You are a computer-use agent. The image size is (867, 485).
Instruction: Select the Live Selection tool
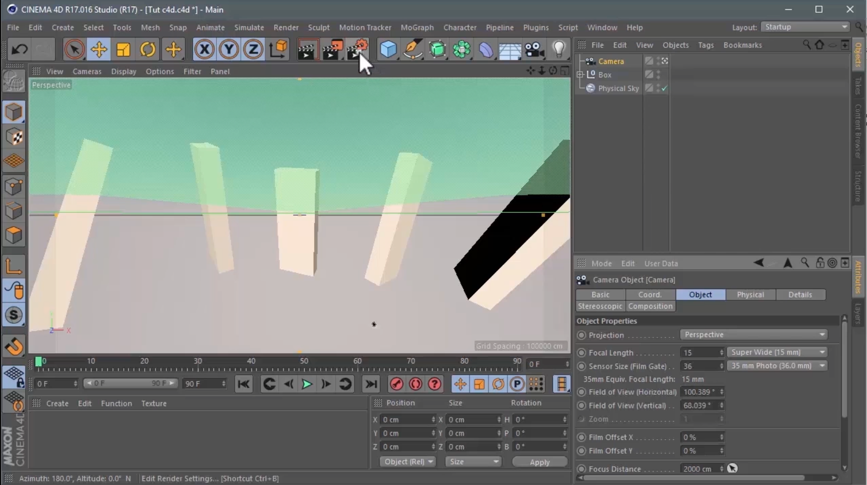pyautogui.click(x=74, y=49)
